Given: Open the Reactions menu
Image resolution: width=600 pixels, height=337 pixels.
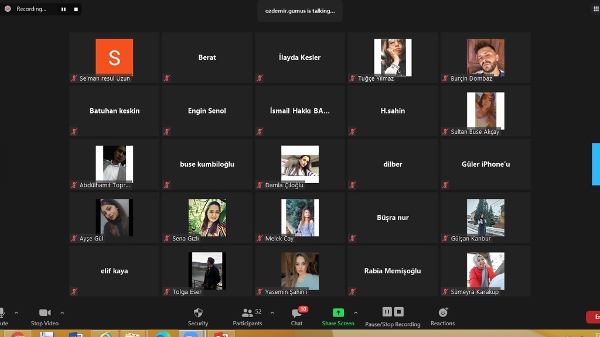Looking at the screenshot, I should tap(443, 317).
